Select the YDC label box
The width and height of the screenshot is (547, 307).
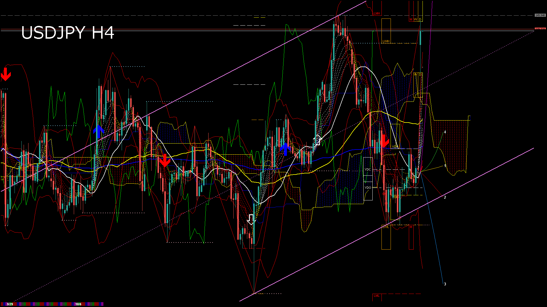click(368, 169)
